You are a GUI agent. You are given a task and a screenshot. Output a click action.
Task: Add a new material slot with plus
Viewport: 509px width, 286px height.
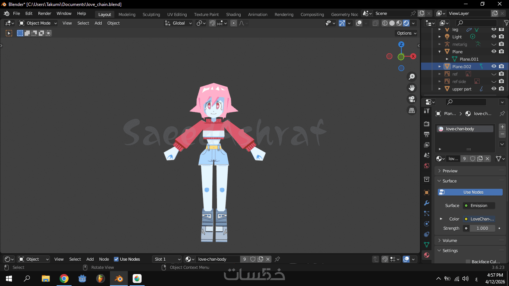tap(502, 127)
